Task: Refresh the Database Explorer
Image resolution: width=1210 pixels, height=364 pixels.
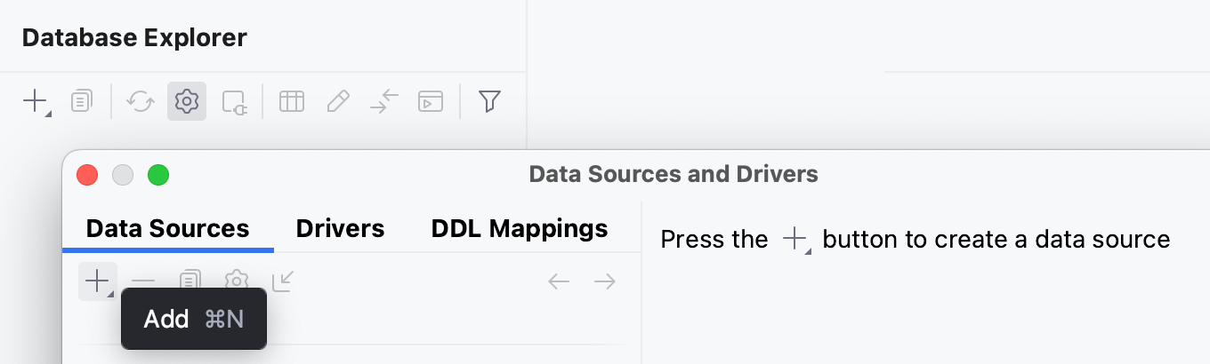Action: click(x=140, y=102)
